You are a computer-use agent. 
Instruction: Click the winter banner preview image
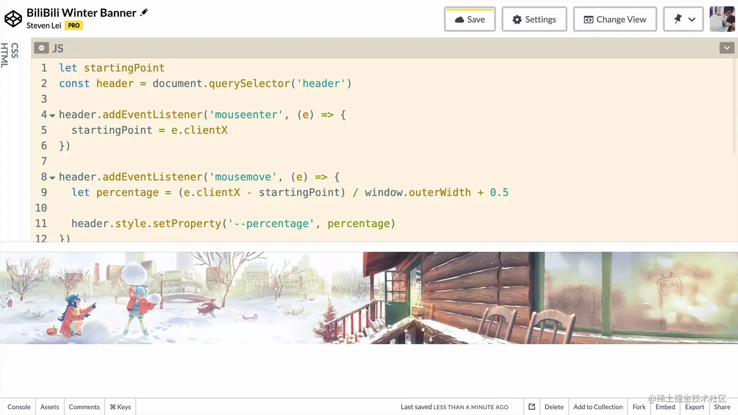369,297
